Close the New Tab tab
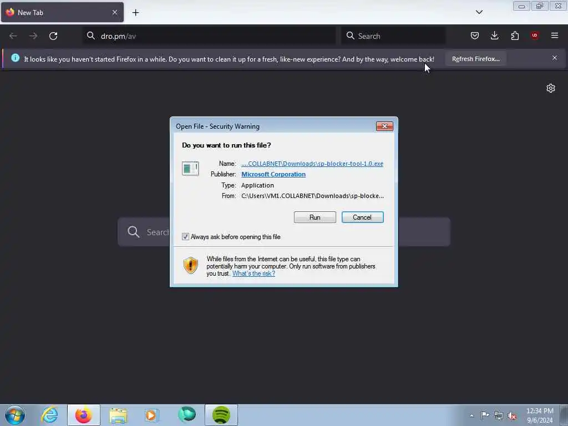 point(115,12)
